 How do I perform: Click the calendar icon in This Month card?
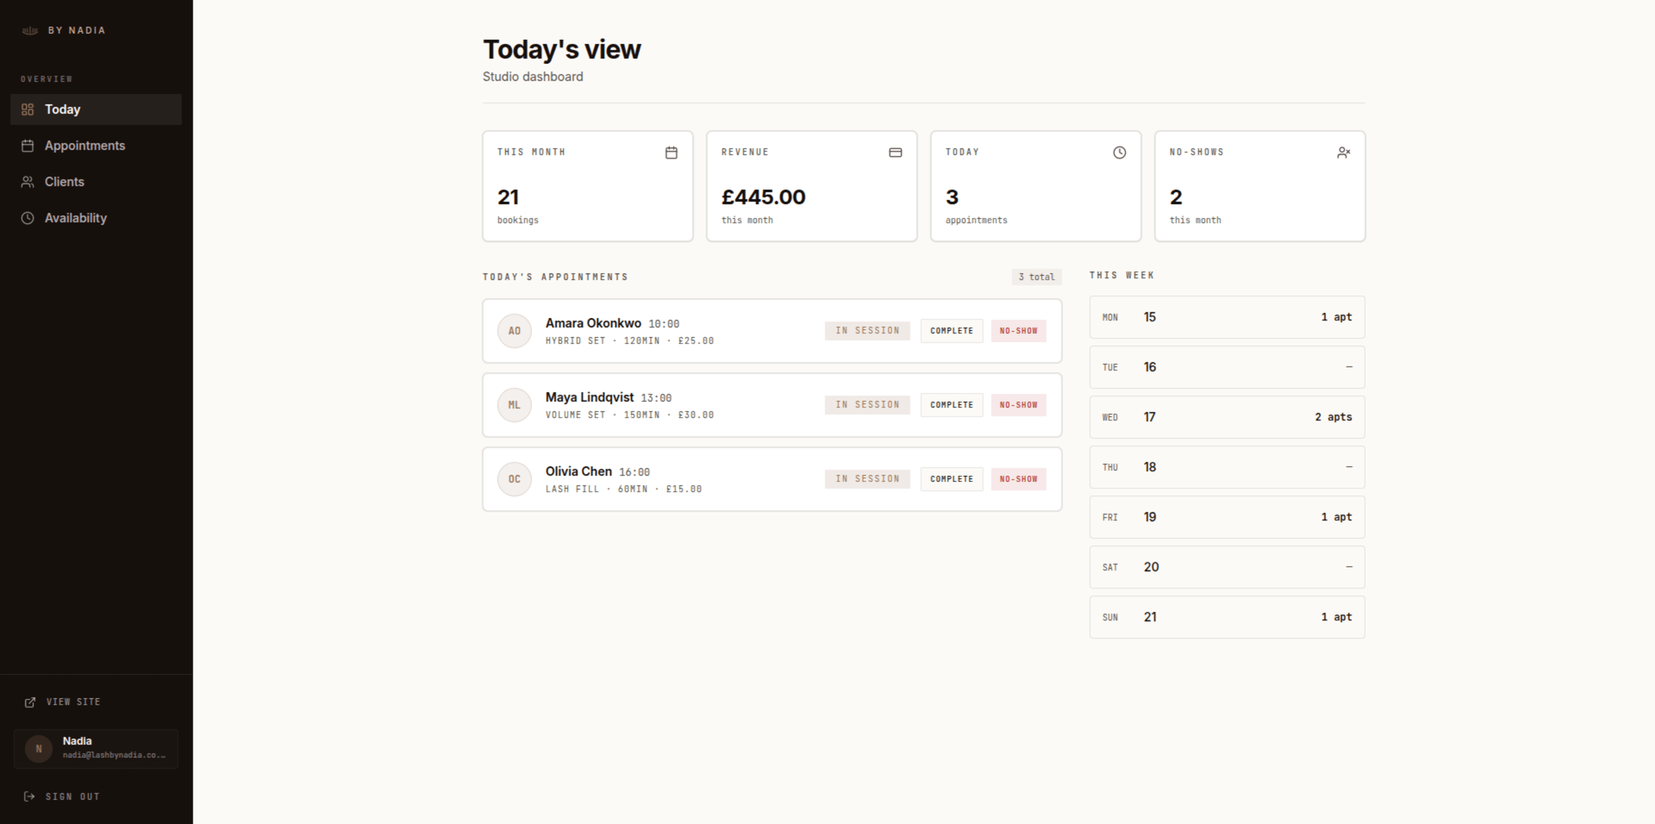(x=671, y=152)
